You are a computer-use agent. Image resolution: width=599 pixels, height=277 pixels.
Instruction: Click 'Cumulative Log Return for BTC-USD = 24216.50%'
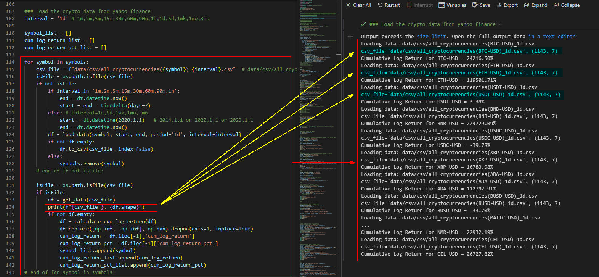point(427,58)
